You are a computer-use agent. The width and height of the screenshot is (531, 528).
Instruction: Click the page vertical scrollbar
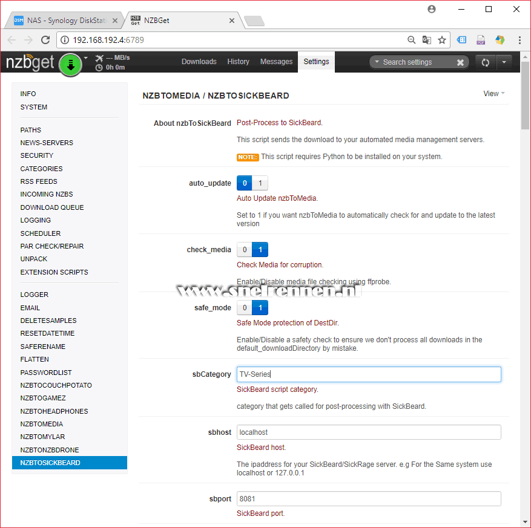pyautogui.click(x=525, y=96)
